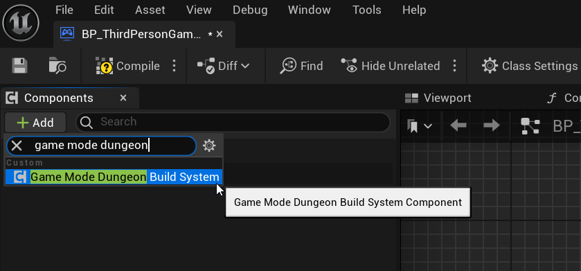Open the Find tool
This screenshot has height=271, width=581.
click(x=302, y=66)
